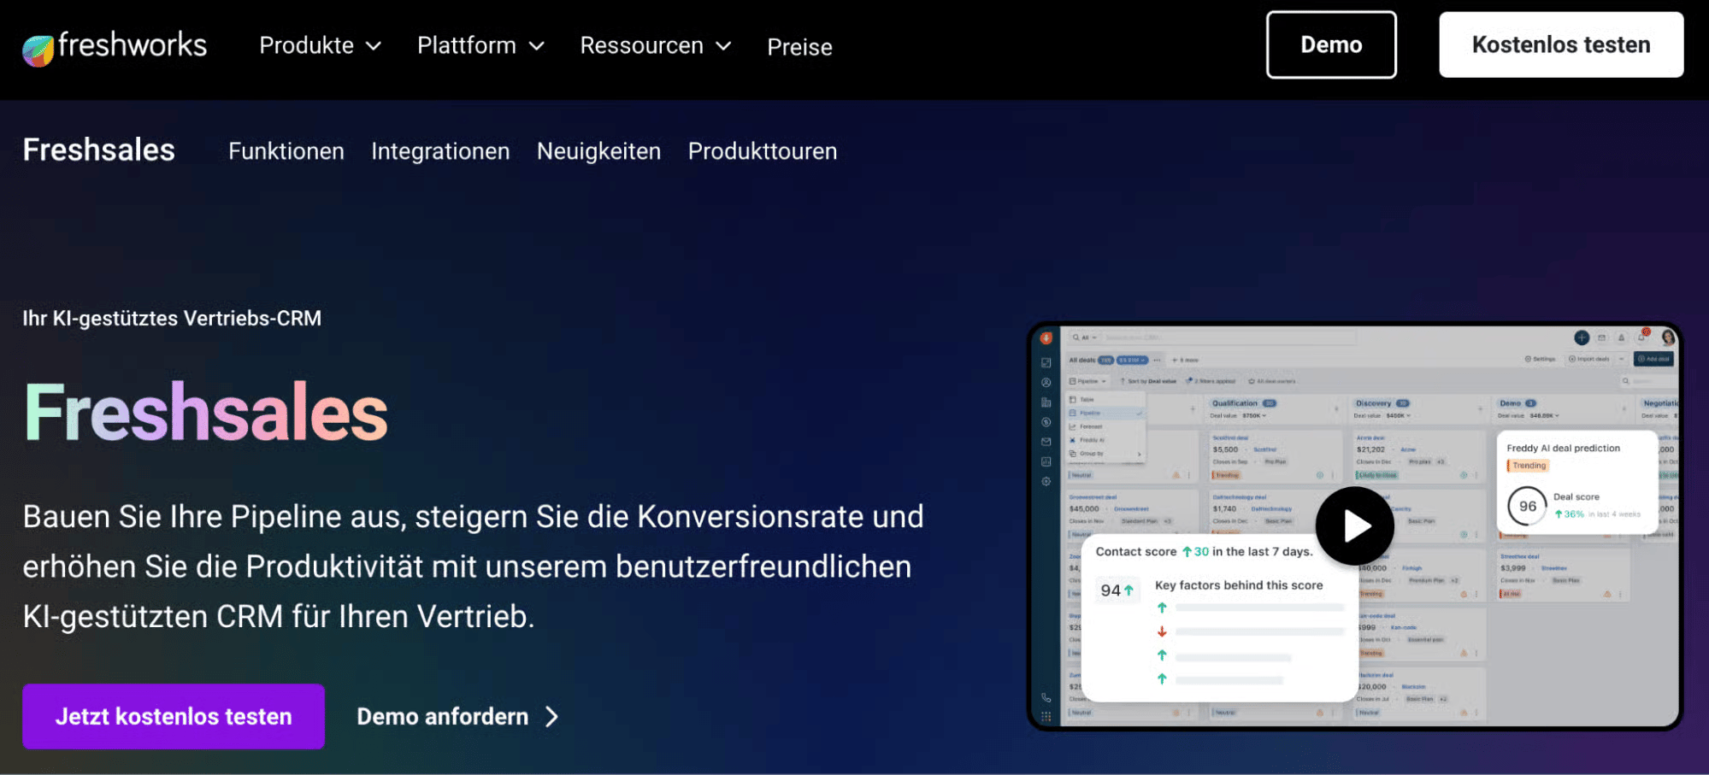This screenshot has width=1709, height=775.
Task: Play the Freshsales product video
Action: (x=1353, y=525)
